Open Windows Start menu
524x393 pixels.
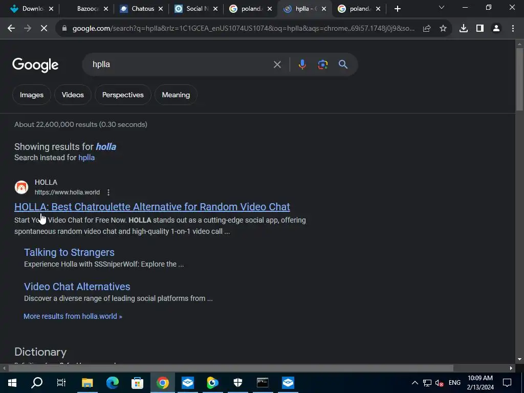[12, 383]
